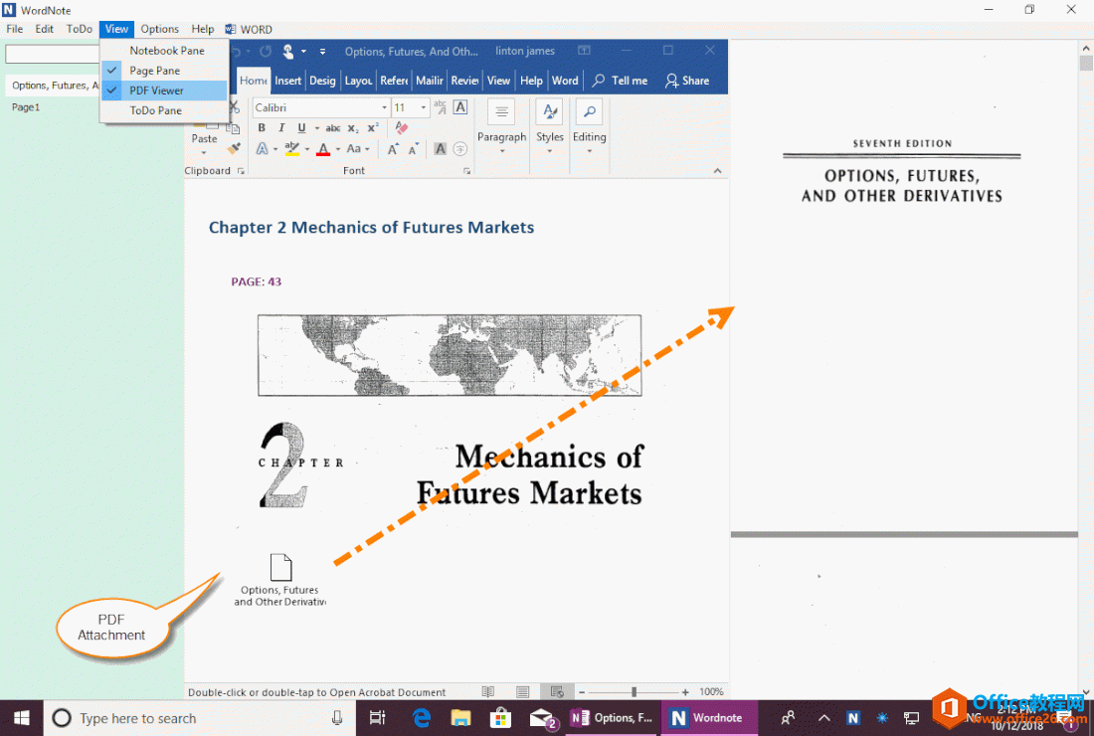Adjust the zoom slider in status bar

click(x=634, y=691)
